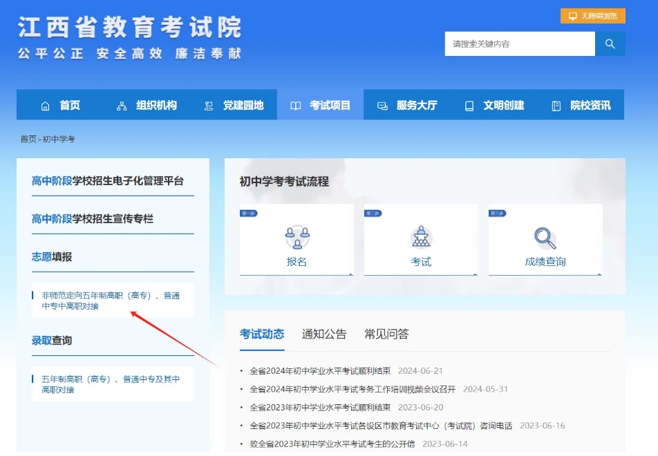This screenshot has width=658, height=456.
Task: Click the book icon next to 考试项目
Action: [x=295, y=105]
